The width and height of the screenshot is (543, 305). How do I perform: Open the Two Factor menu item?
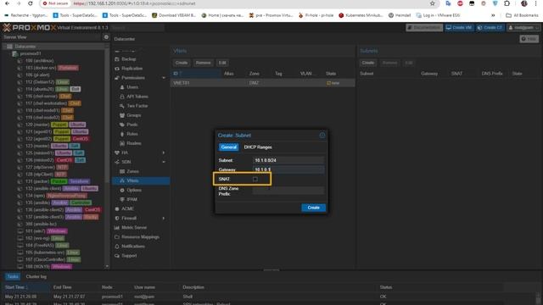[x=137, y=106]
